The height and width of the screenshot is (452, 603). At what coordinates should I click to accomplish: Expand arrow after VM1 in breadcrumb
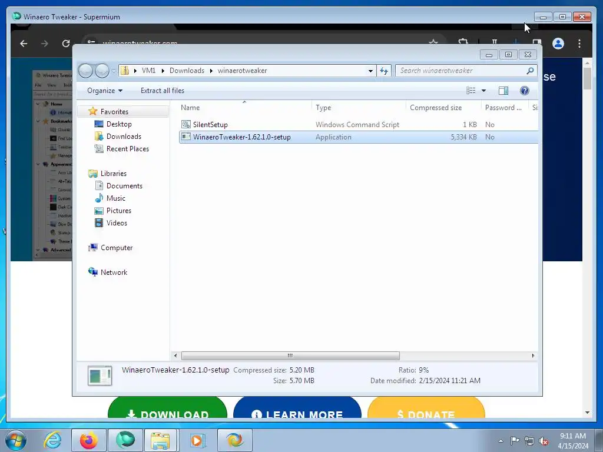pyautogui.click(x=163, y=71)
